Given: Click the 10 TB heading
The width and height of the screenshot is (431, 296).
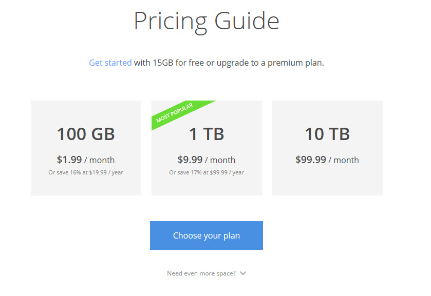Looking at the screenshot, I should [x=327, y=134].
